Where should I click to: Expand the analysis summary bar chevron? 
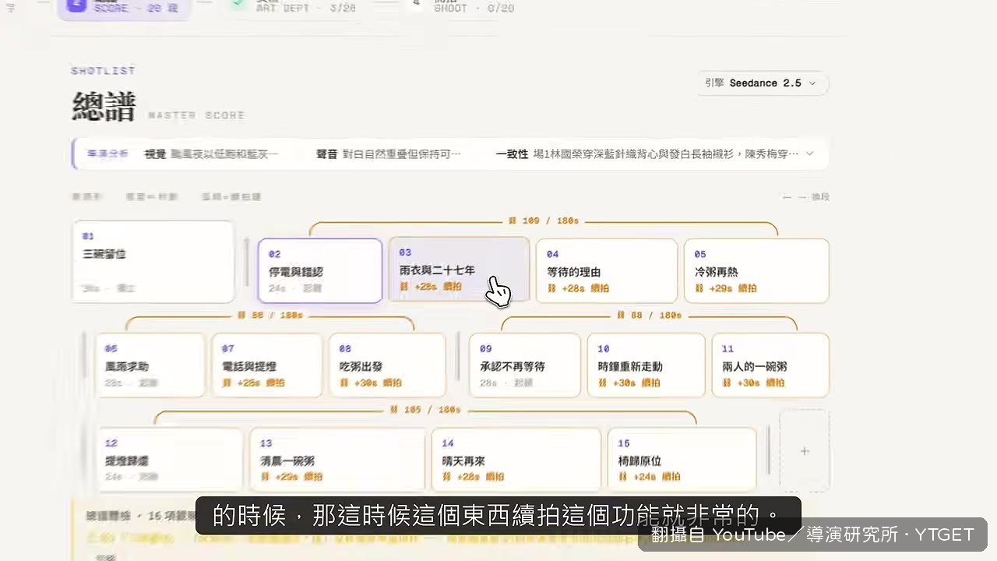[810, 154]
